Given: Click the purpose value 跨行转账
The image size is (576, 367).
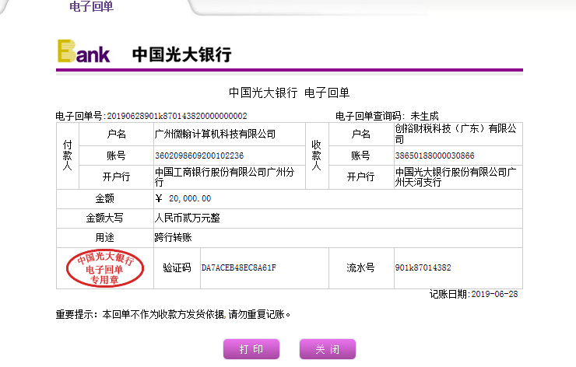Looking at the screenshot, I should (174, 237).
